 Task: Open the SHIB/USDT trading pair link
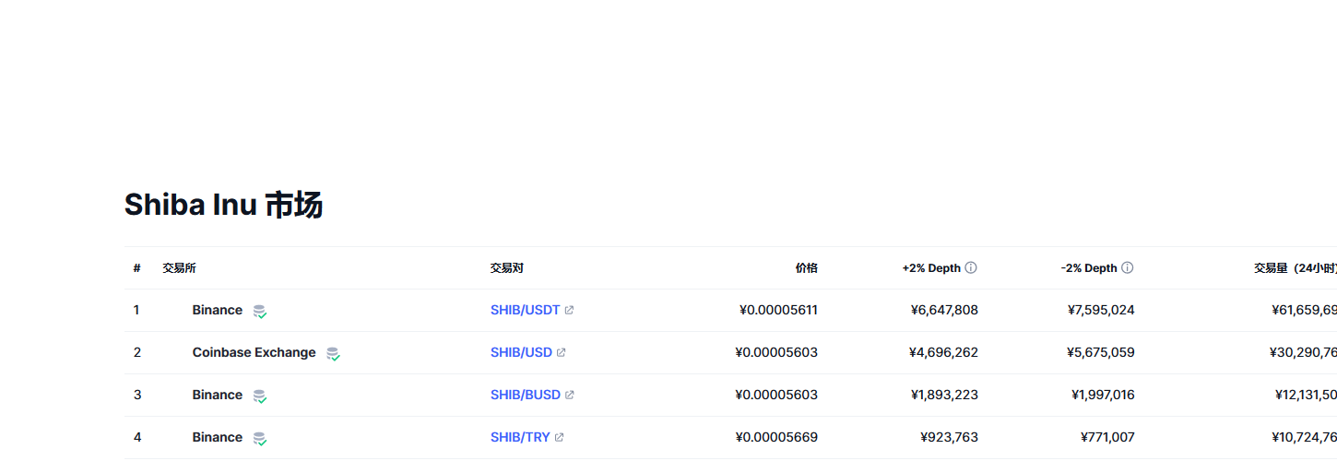525,311
